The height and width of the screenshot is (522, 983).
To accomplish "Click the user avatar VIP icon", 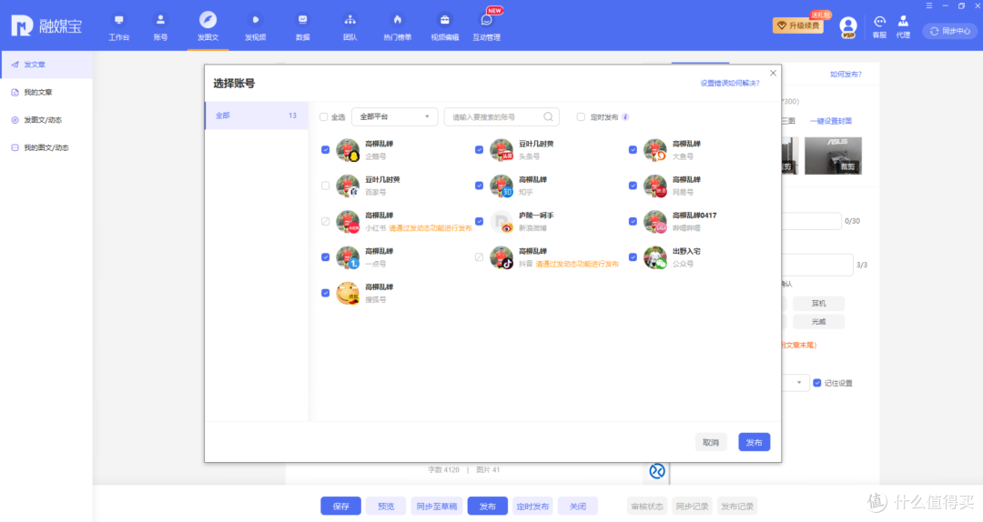I will 847,27.
